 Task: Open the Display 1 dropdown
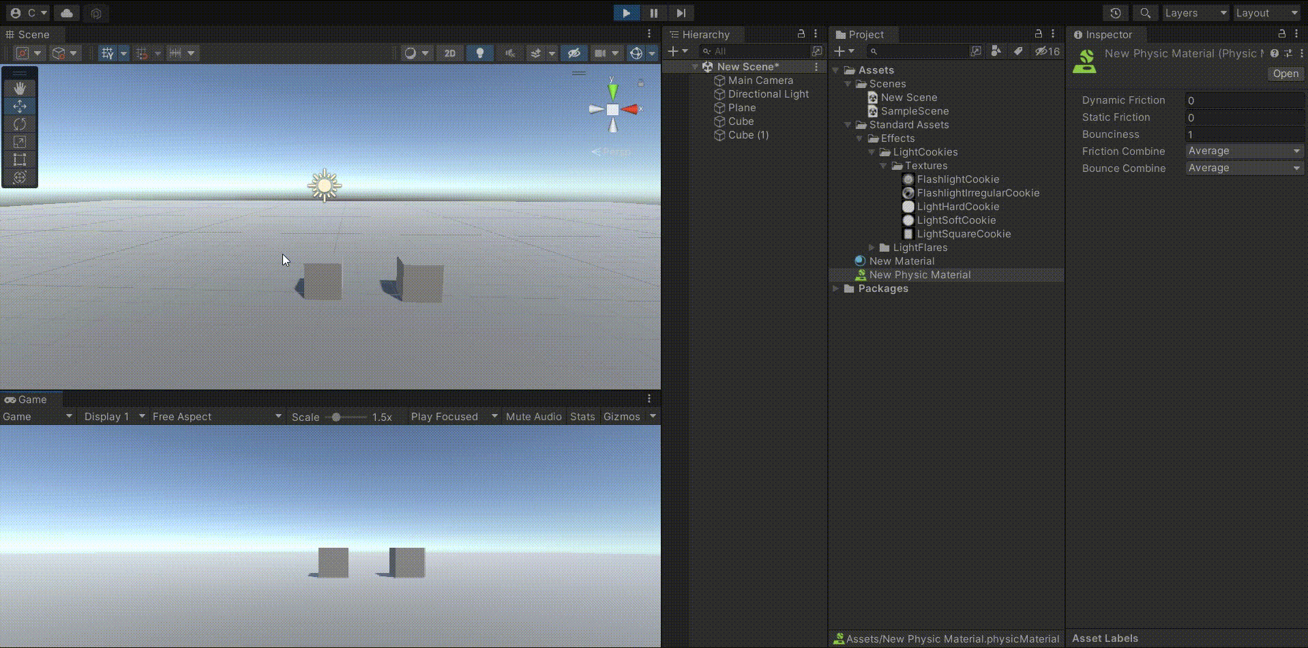click(x=114, y=417)
